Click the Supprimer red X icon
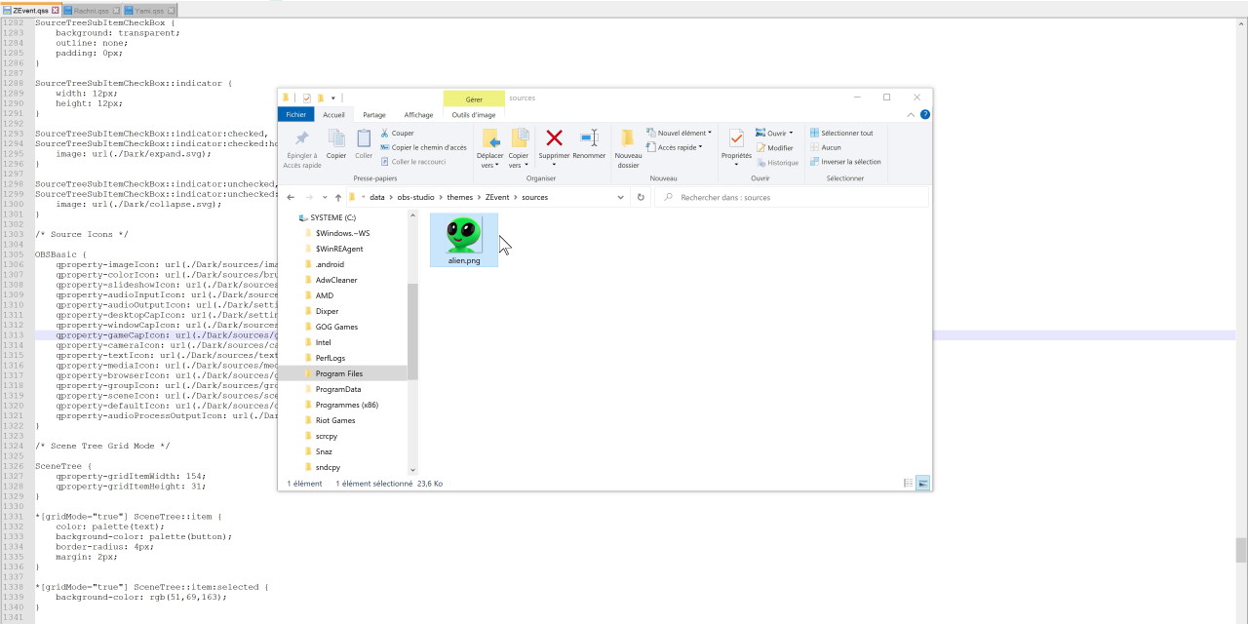The image size is (1248, 624). click(x=554, y=138)
